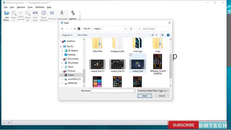Screen dimensions: 231x130
Task: Open the Help menu
Action: pos(49,7)
